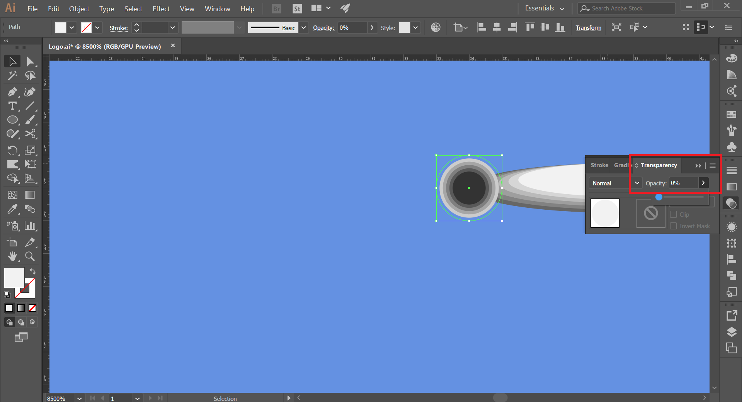Set paint mode to Gradient
Image resolution: width=742 pixels, height=402 pixels.
pyautogui.click(x=21, y=308)
